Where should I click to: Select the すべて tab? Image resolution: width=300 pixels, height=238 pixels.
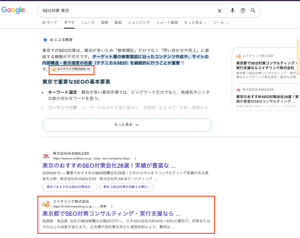click(x=69, y=23)
